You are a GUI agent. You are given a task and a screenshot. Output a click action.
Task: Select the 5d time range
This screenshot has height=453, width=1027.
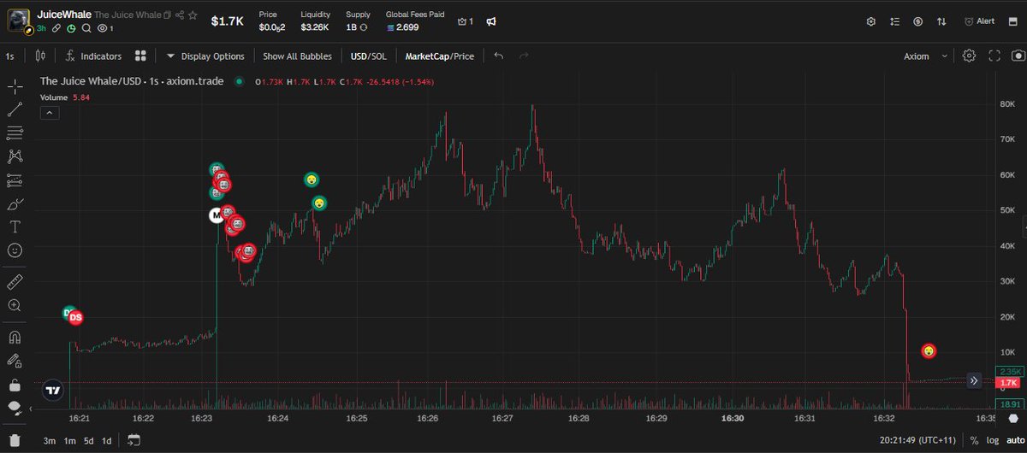point(88,441)
